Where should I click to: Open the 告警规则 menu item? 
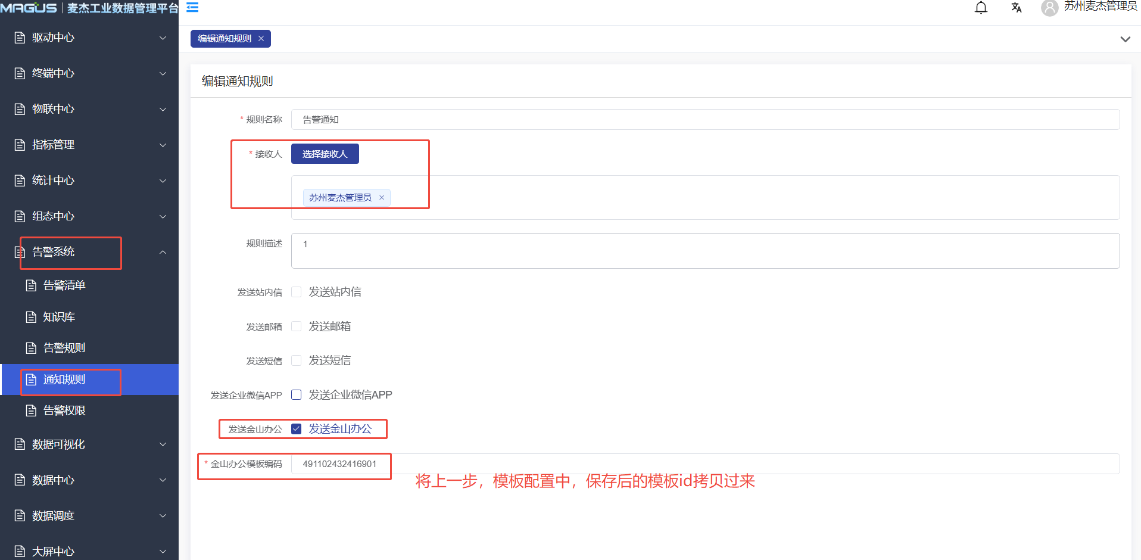click(64, 348)
